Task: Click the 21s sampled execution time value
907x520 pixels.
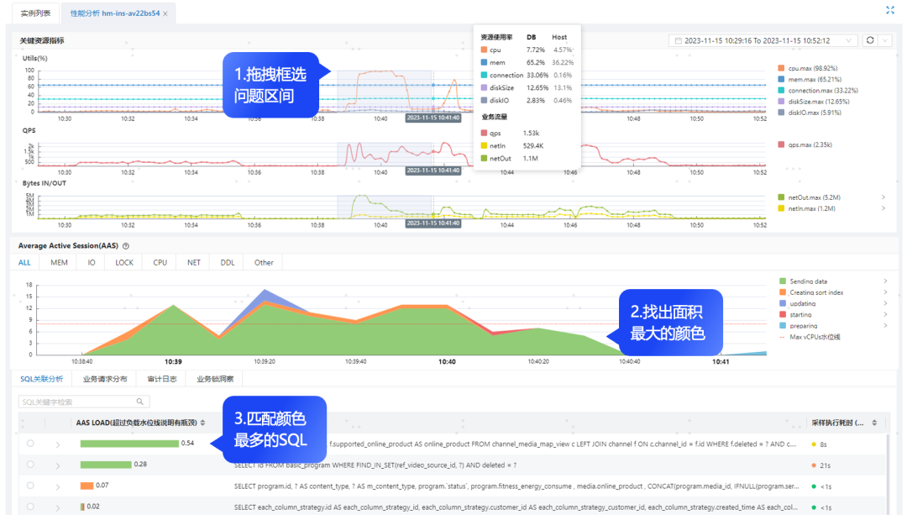Action: (825, 465)
